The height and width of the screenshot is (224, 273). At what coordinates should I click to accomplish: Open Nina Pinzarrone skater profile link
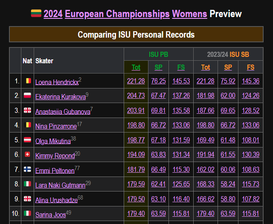[x=56, y=126]
